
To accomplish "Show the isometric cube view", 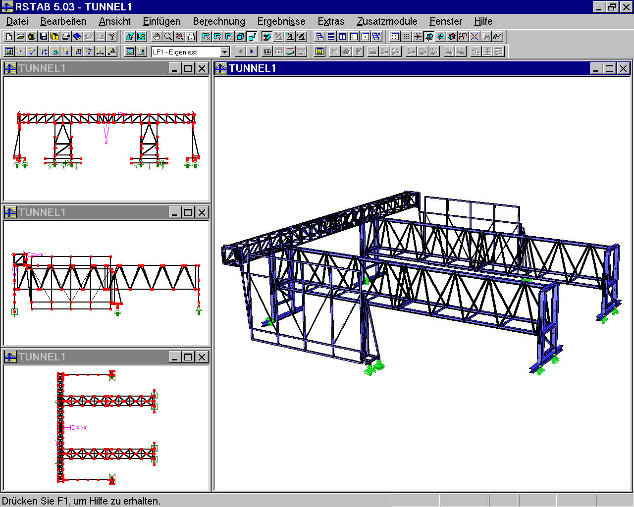I will 240,36.
